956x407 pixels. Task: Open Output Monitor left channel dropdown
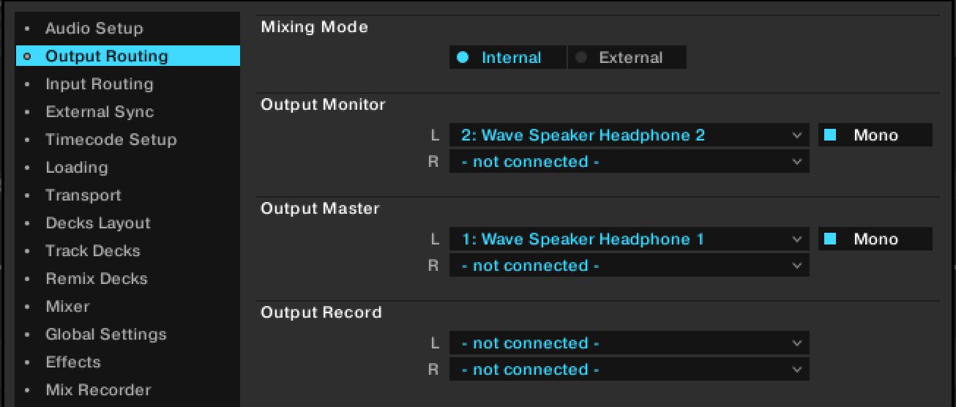(629, 135)
